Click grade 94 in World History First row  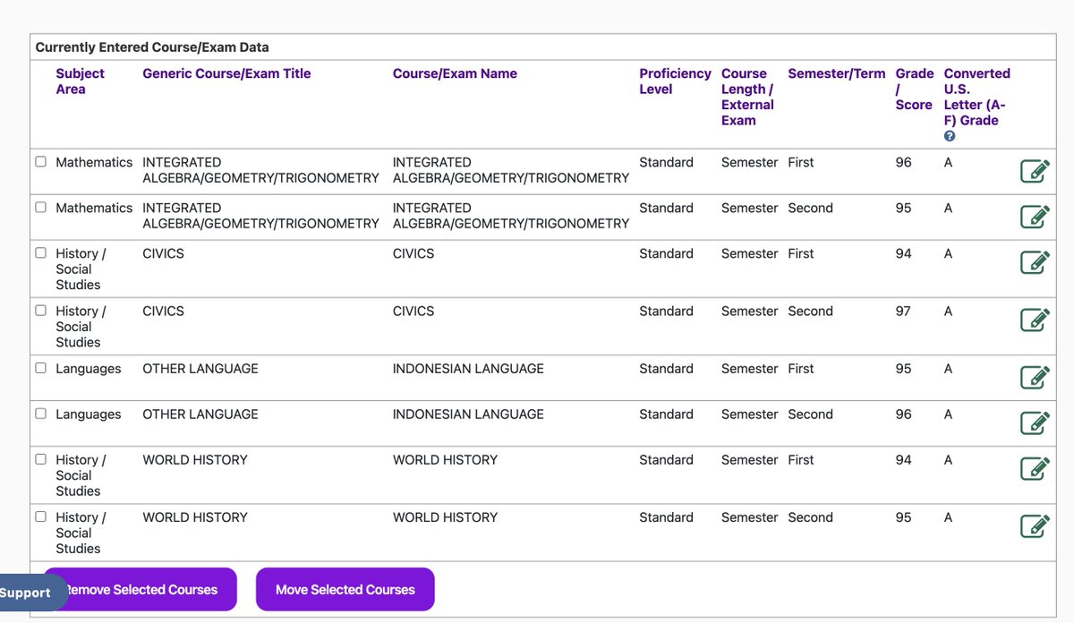[x=903, y=460]
